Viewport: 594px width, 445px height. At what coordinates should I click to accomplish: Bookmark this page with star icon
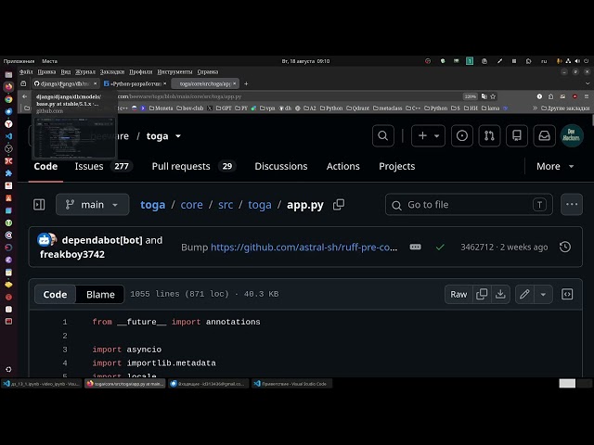(x=493, y=96)
